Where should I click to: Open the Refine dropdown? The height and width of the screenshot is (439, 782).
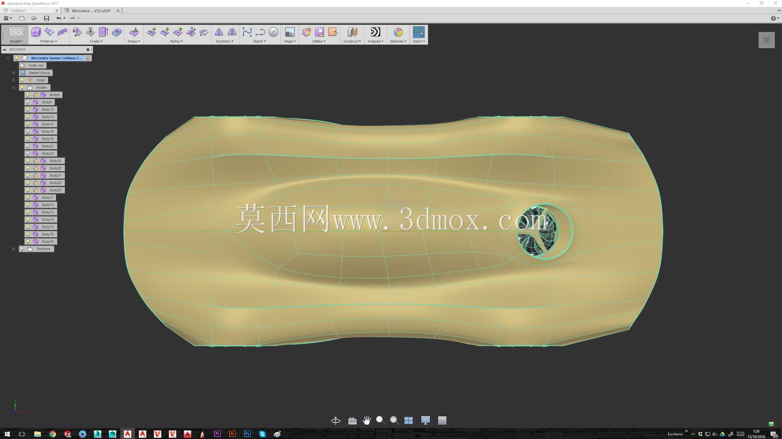click(x=177, y=41)
